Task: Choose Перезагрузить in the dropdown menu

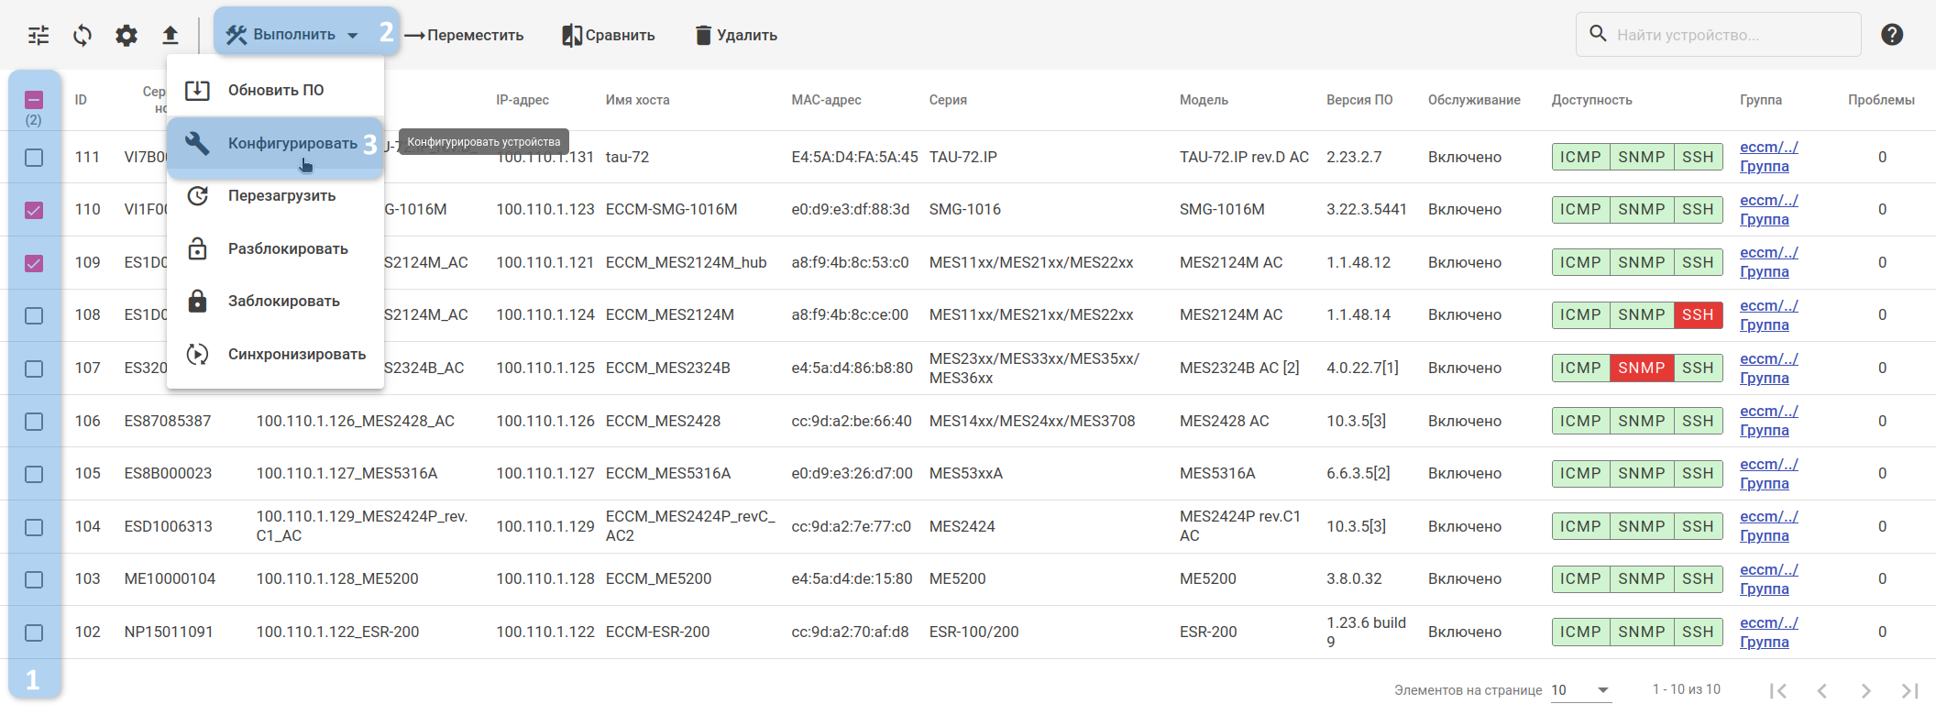Action: [281, 196]
